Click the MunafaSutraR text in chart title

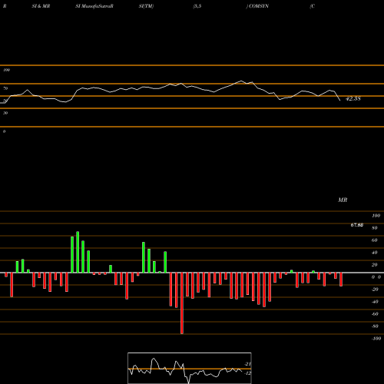coord(97,6)
